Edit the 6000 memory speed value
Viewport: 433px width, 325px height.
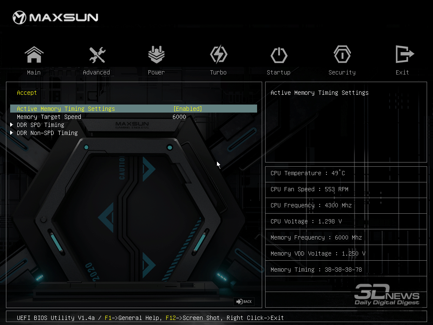[x=179, y=117]
